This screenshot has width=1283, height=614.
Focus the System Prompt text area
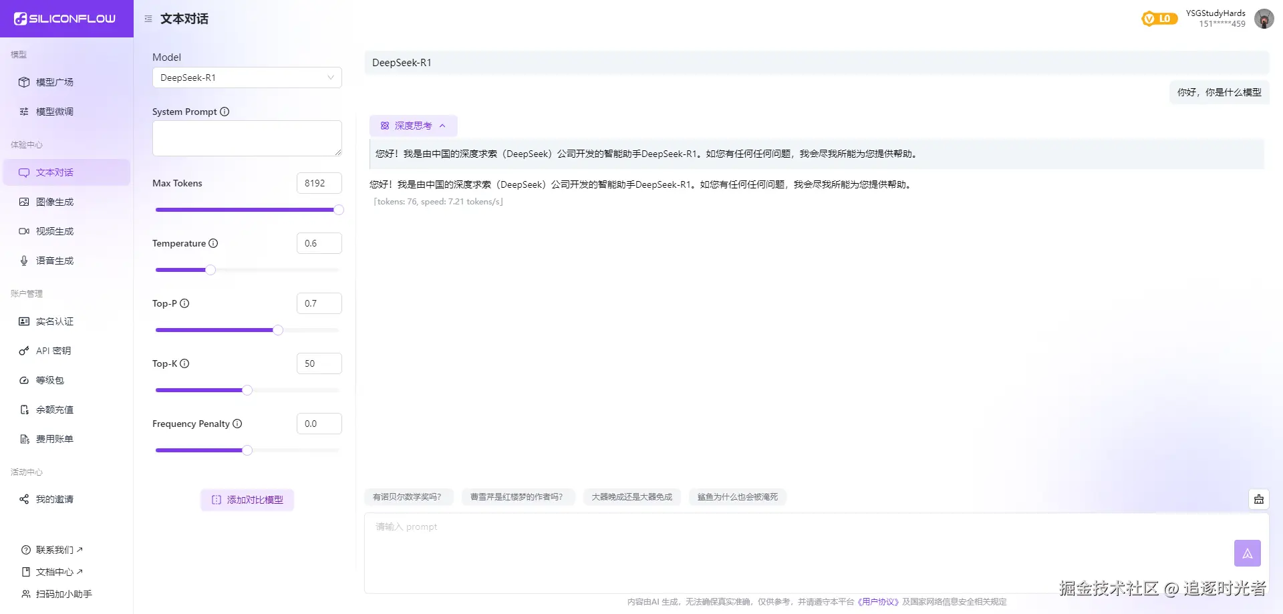(247, 138)
